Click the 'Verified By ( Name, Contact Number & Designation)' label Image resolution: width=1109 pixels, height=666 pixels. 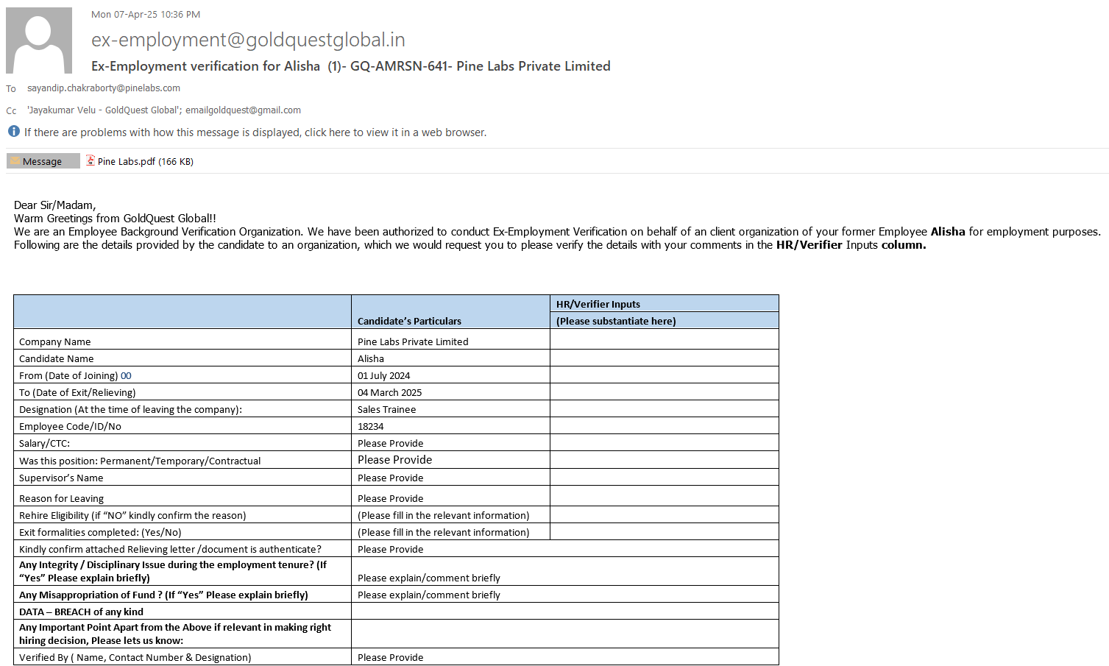135,657
